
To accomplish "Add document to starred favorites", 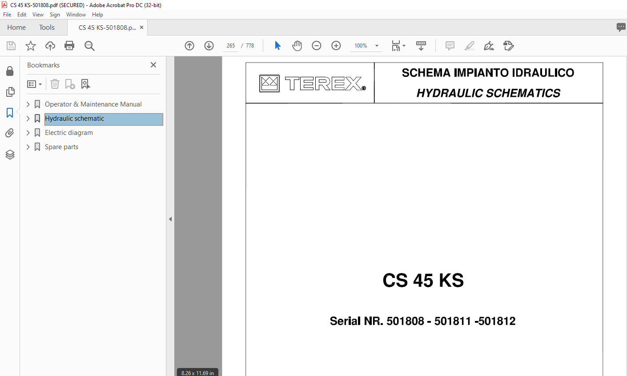I will (31, 46).
